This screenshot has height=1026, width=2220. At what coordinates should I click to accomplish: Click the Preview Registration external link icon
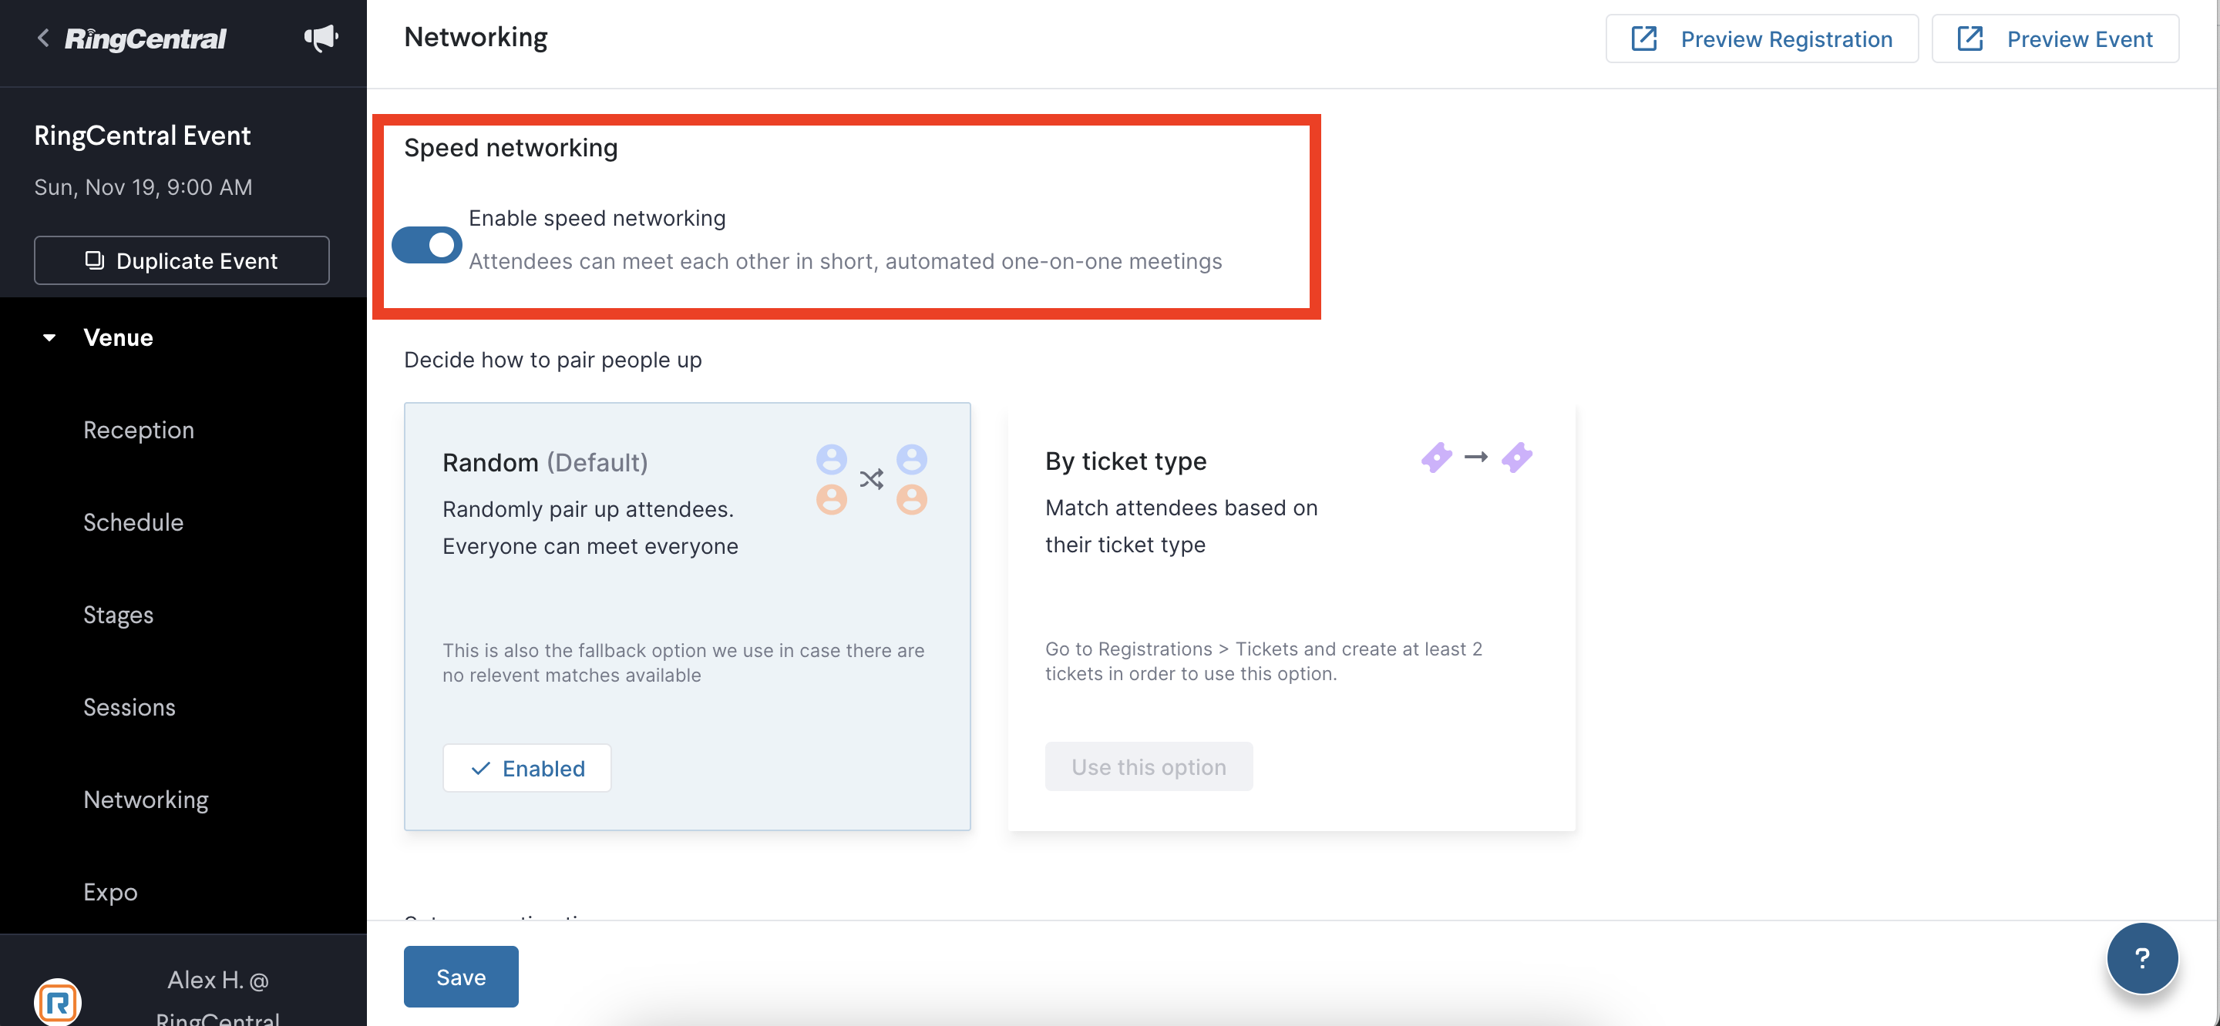(1643, 39)
